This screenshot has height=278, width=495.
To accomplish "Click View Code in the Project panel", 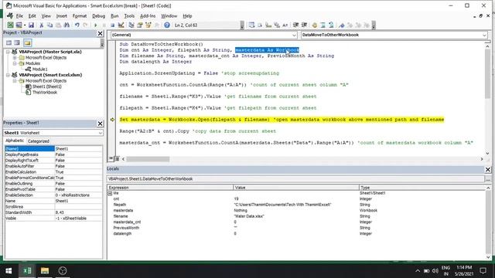I will pos(9,43).
